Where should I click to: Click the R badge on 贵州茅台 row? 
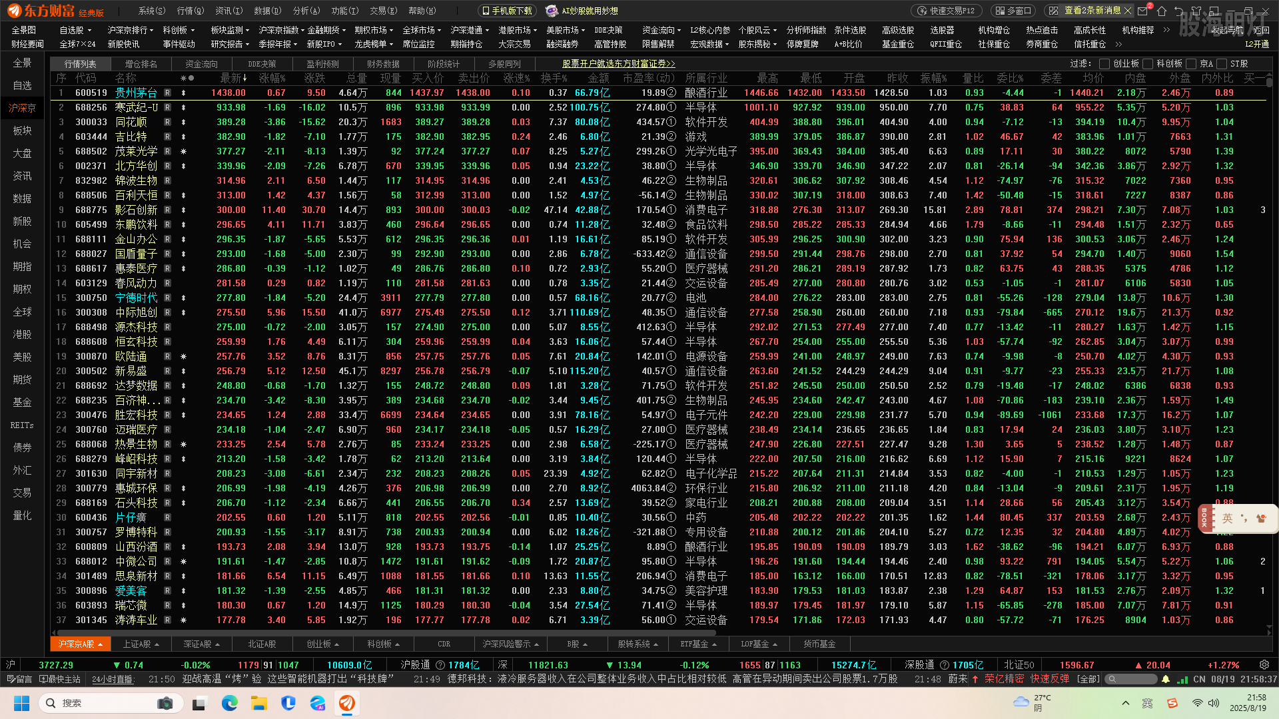167,93
